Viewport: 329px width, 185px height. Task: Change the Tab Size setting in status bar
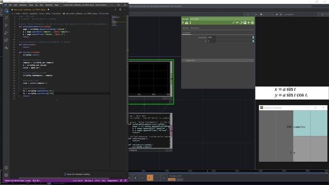88,180
